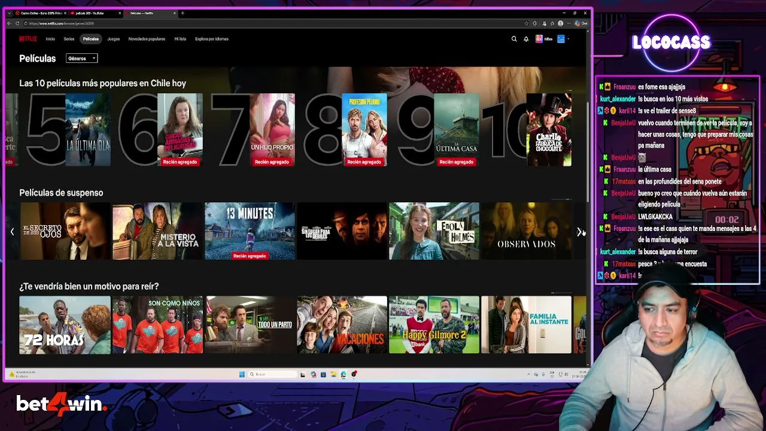The height and width of the screenshot is (431, 766).
Task: Open Un Hijo Propio poster
Action: pyautogui.click(x=272, y=130)
